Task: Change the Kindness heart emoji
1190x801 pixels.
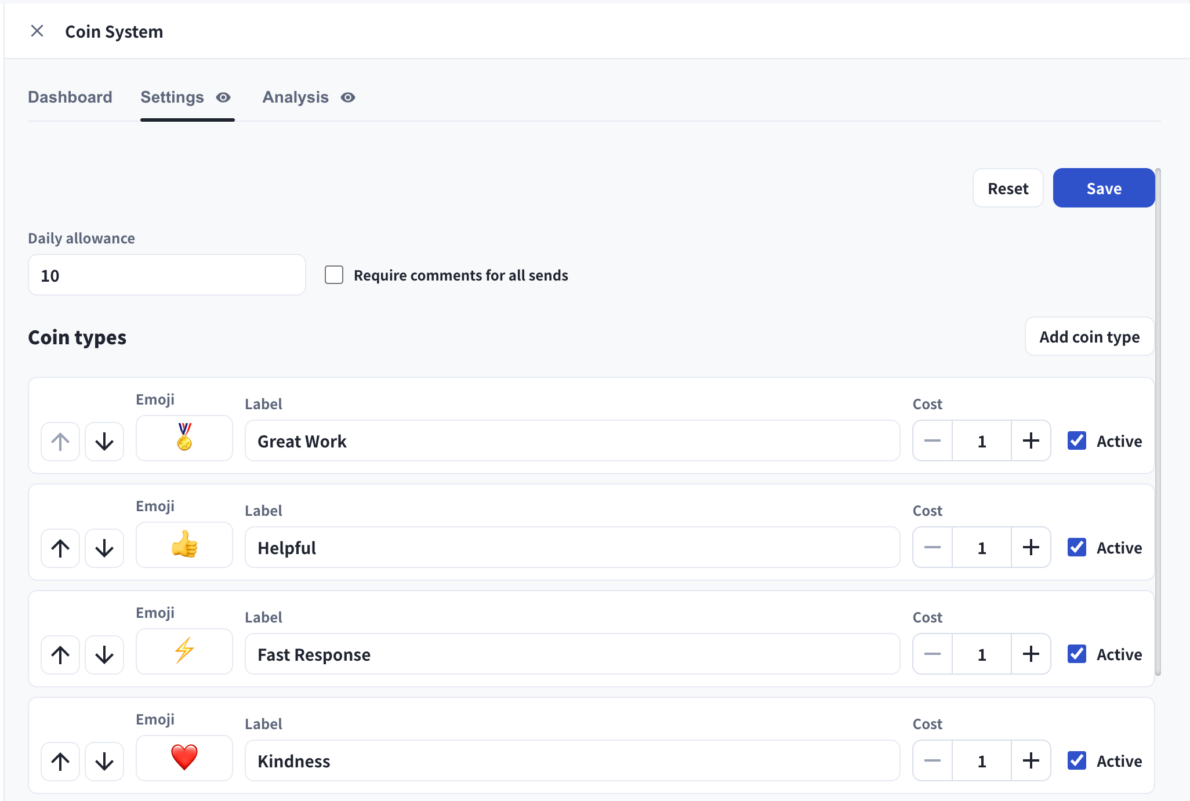Action: coord(184,758)
